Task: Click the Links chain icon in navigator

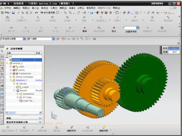Action: click(17, 67)
